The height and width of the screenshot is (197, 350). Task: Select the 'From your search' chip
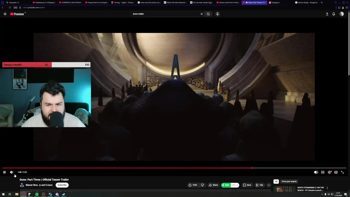289,181
